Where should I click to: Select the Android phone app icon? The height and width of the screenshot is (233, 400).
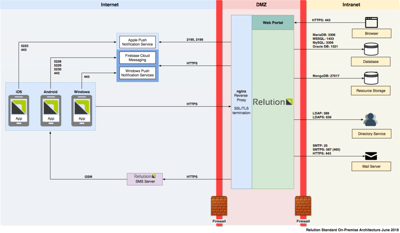(x=51, y=110)
